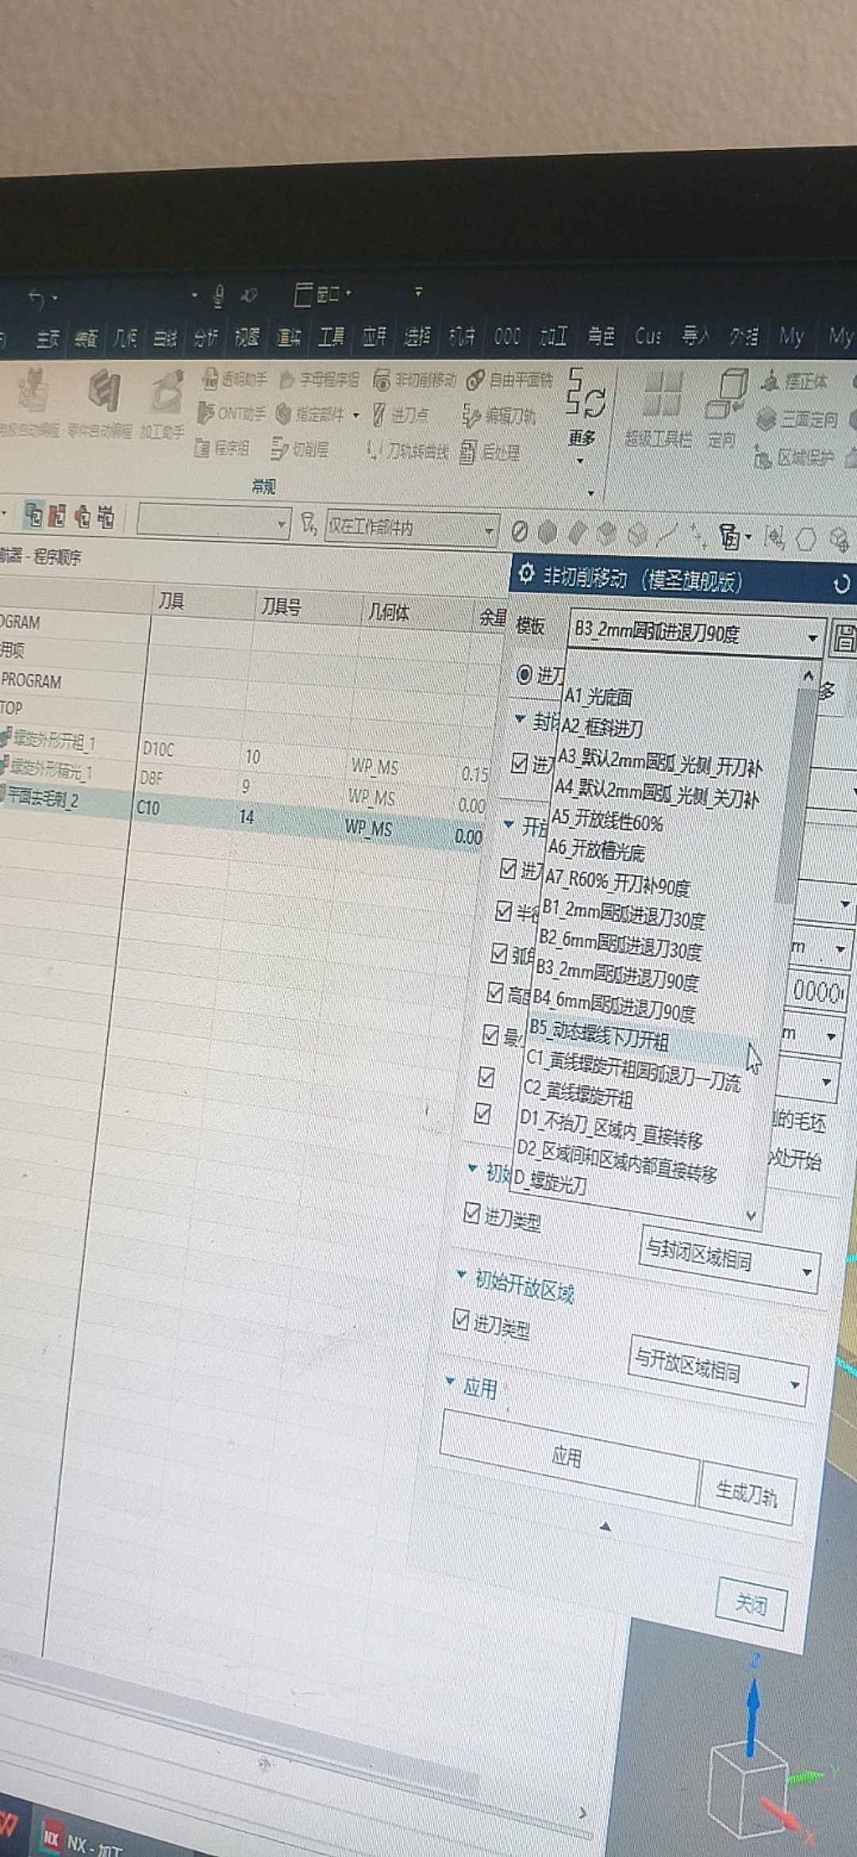Toggle the 进刀 checkbox under 封闭区域 section

click(519, 763)
